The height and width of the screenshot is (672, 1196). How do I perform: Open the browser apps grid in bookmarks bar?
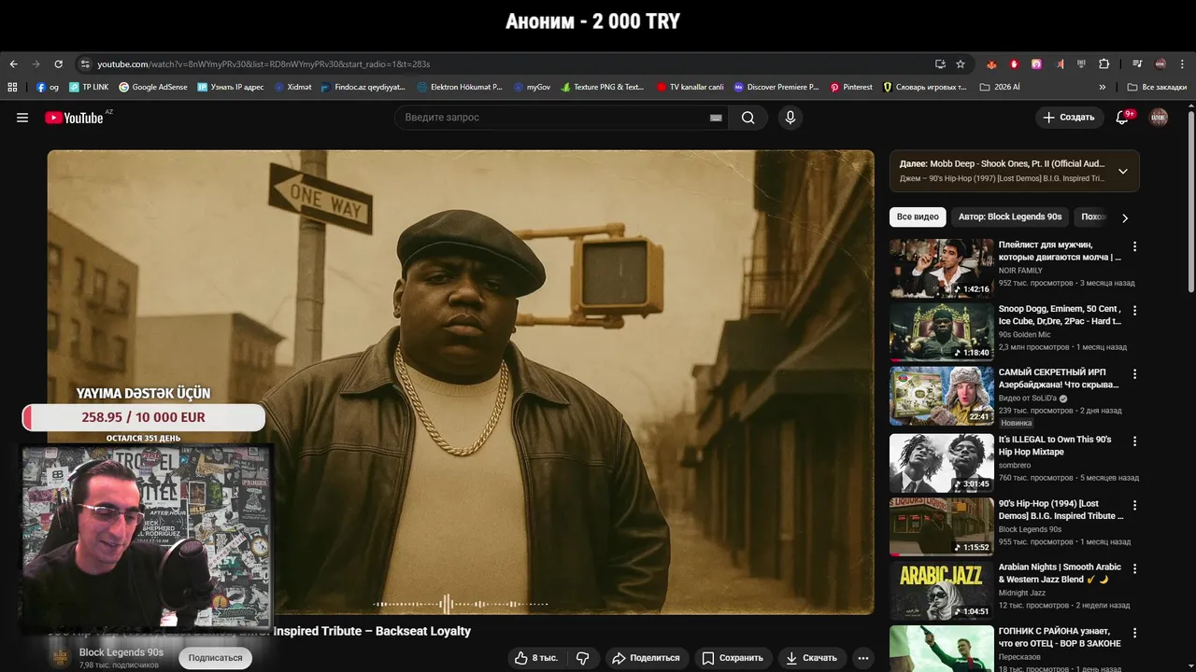coord(12,87)
